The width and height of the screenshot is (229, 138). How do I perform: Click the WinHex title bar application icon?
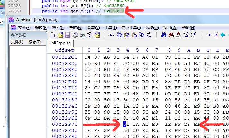tap(11, 20)
